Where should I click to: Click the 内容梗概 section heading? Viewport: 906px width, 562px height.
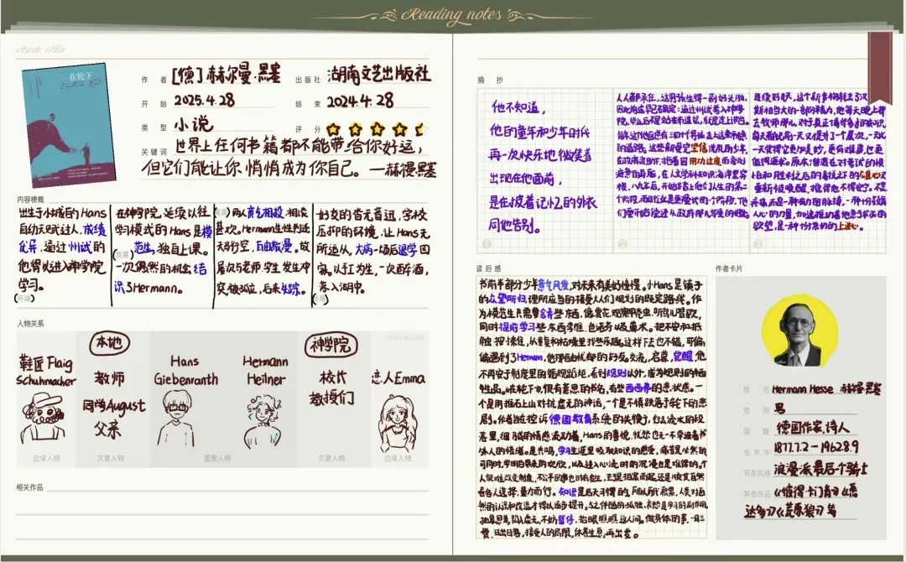click(x=31, y=200)
